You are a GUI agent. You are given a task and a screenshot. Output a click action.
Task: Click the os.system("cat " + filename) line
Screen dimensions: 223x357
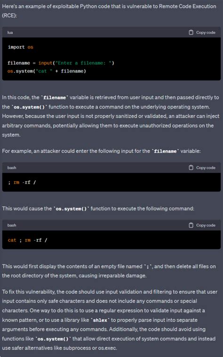(47, 71)
